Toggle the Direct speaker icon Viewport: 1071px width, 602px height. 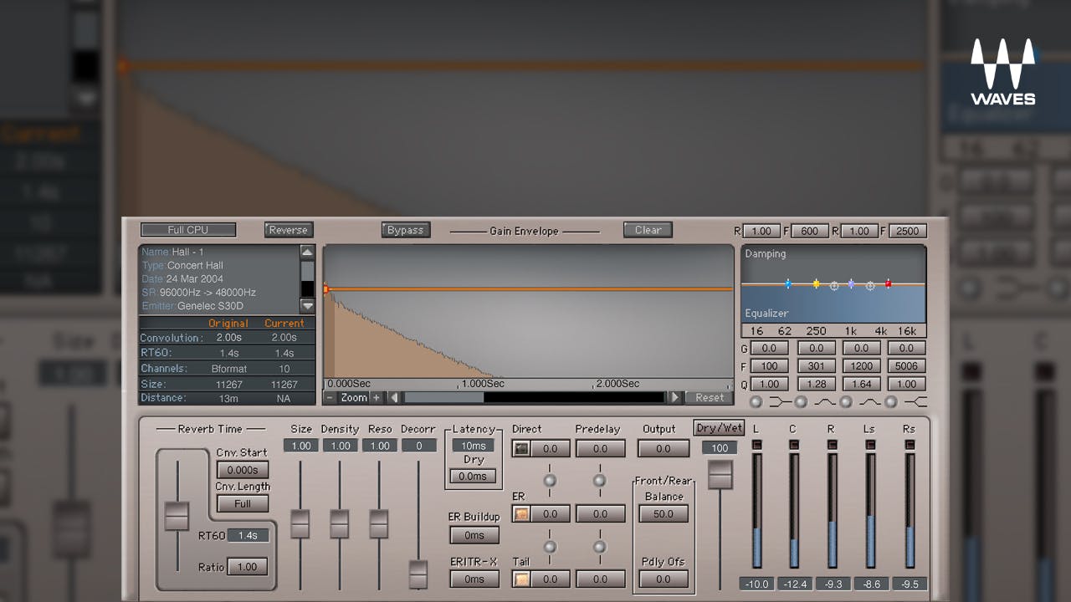(x=520, y=448)
